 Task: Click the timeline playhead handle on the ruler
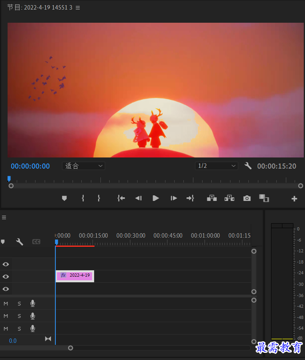pyautogui.click(x=57, y=242)
